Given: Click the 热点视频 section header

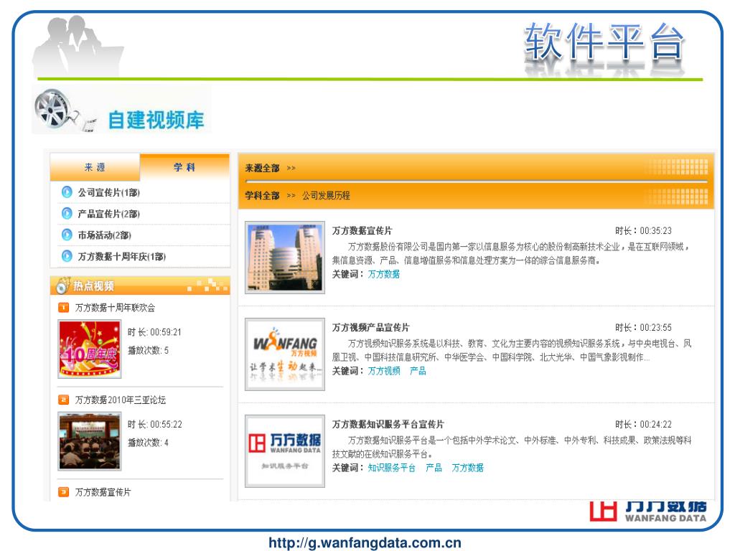Looking at the screenshot, I should point(140,286).
